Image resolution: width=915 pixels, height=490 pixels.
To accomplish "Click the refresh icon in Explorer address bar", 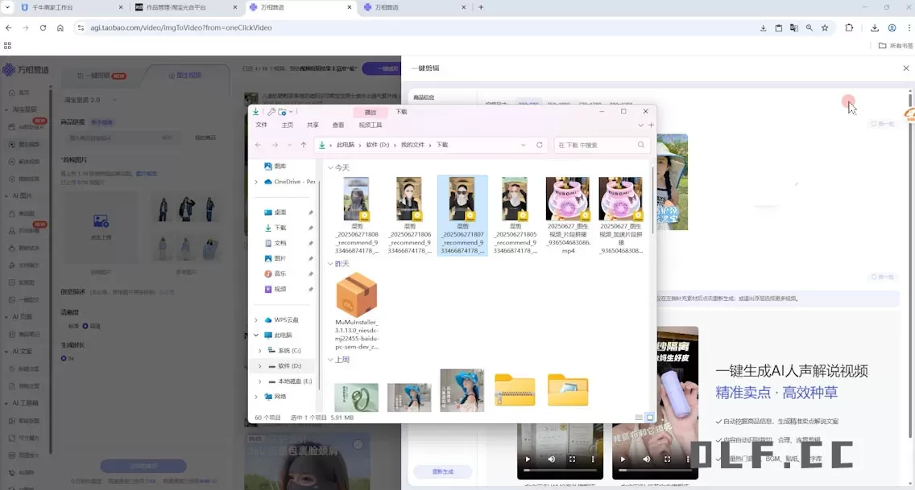I will [x=540, y=145].
